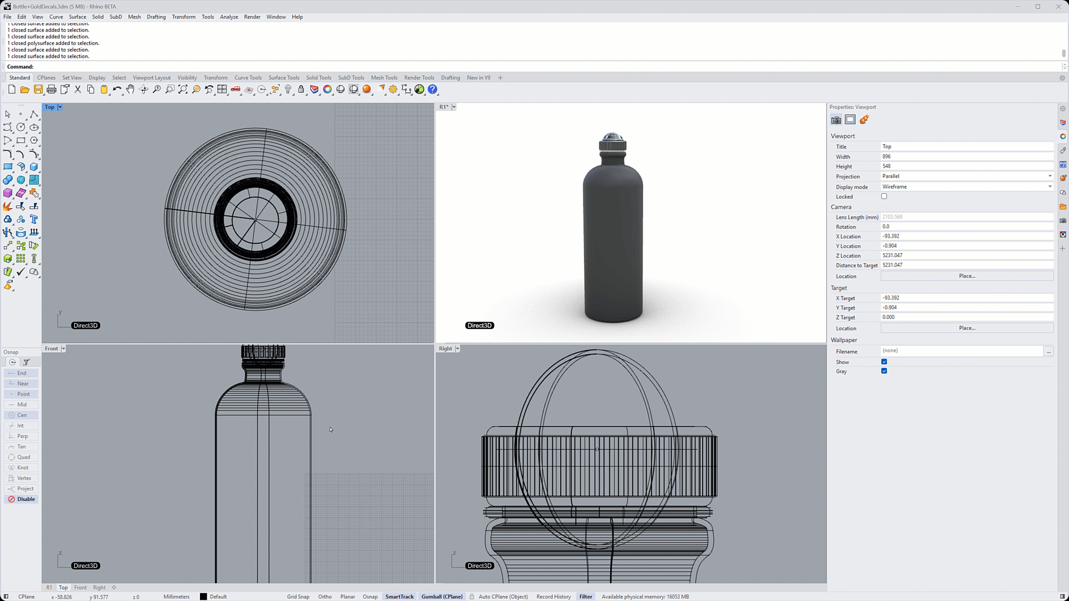Screen dimensions: 1069x601
Task: Cut selection with the scissors icon
Action: 78,90
